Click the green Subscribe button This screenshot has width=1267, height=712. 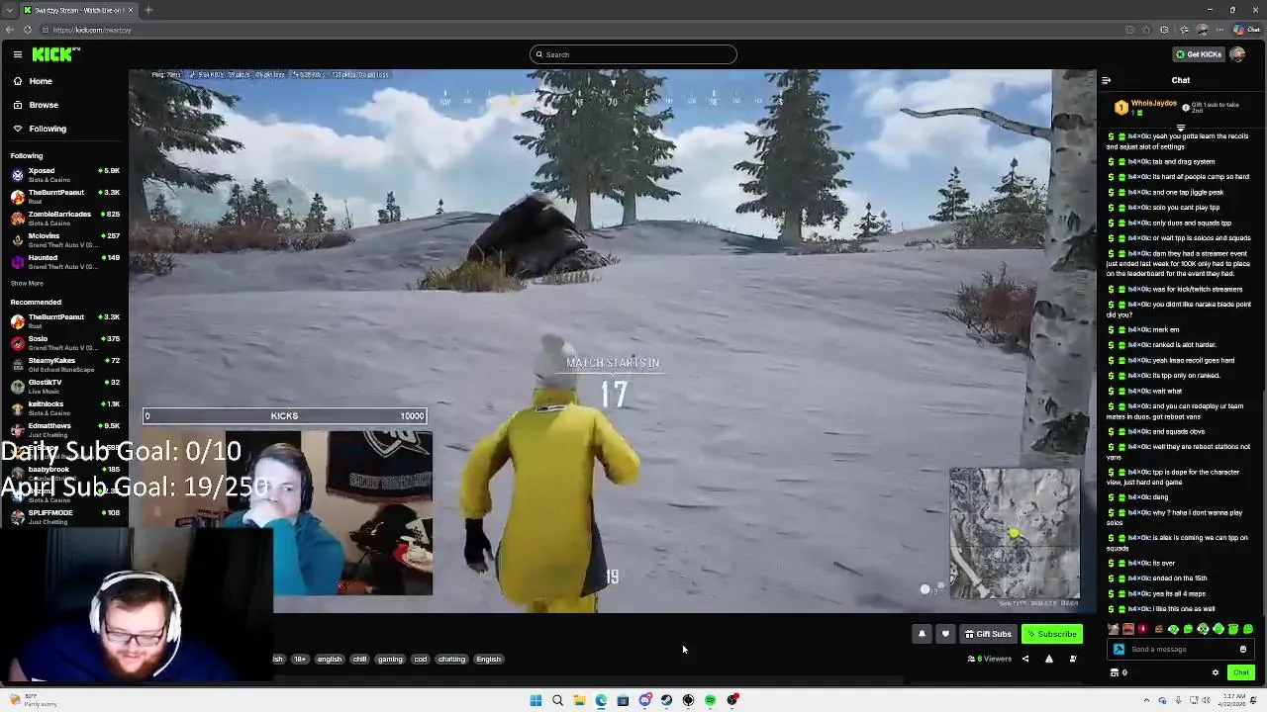tap(1052, 634)
